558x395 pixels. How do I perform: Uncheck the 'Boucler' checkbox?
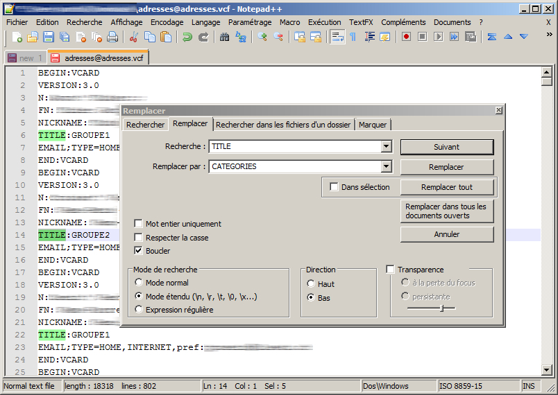pos(139,251)
